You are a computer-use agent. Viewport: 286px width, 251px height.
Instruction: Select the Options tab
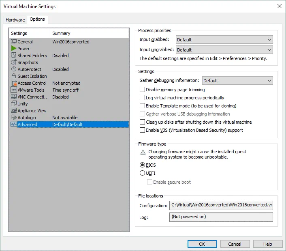point(37,19)
